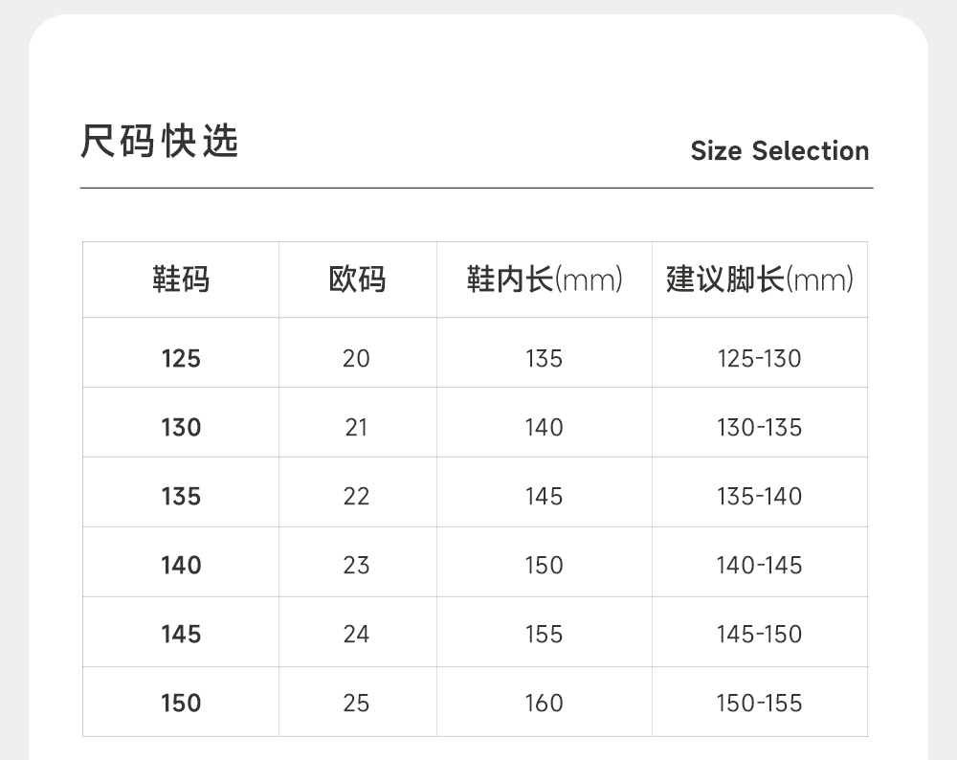Select inner length 155 cell
957x760 pixels.
click(x=544, y=634)
